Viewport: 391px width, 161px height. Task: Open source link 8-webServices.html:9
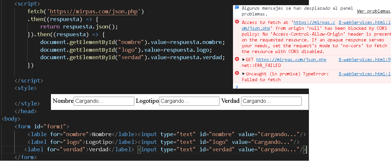(364, 60)
